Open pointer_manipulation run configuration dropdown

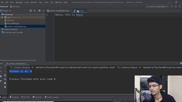[157, 7]
